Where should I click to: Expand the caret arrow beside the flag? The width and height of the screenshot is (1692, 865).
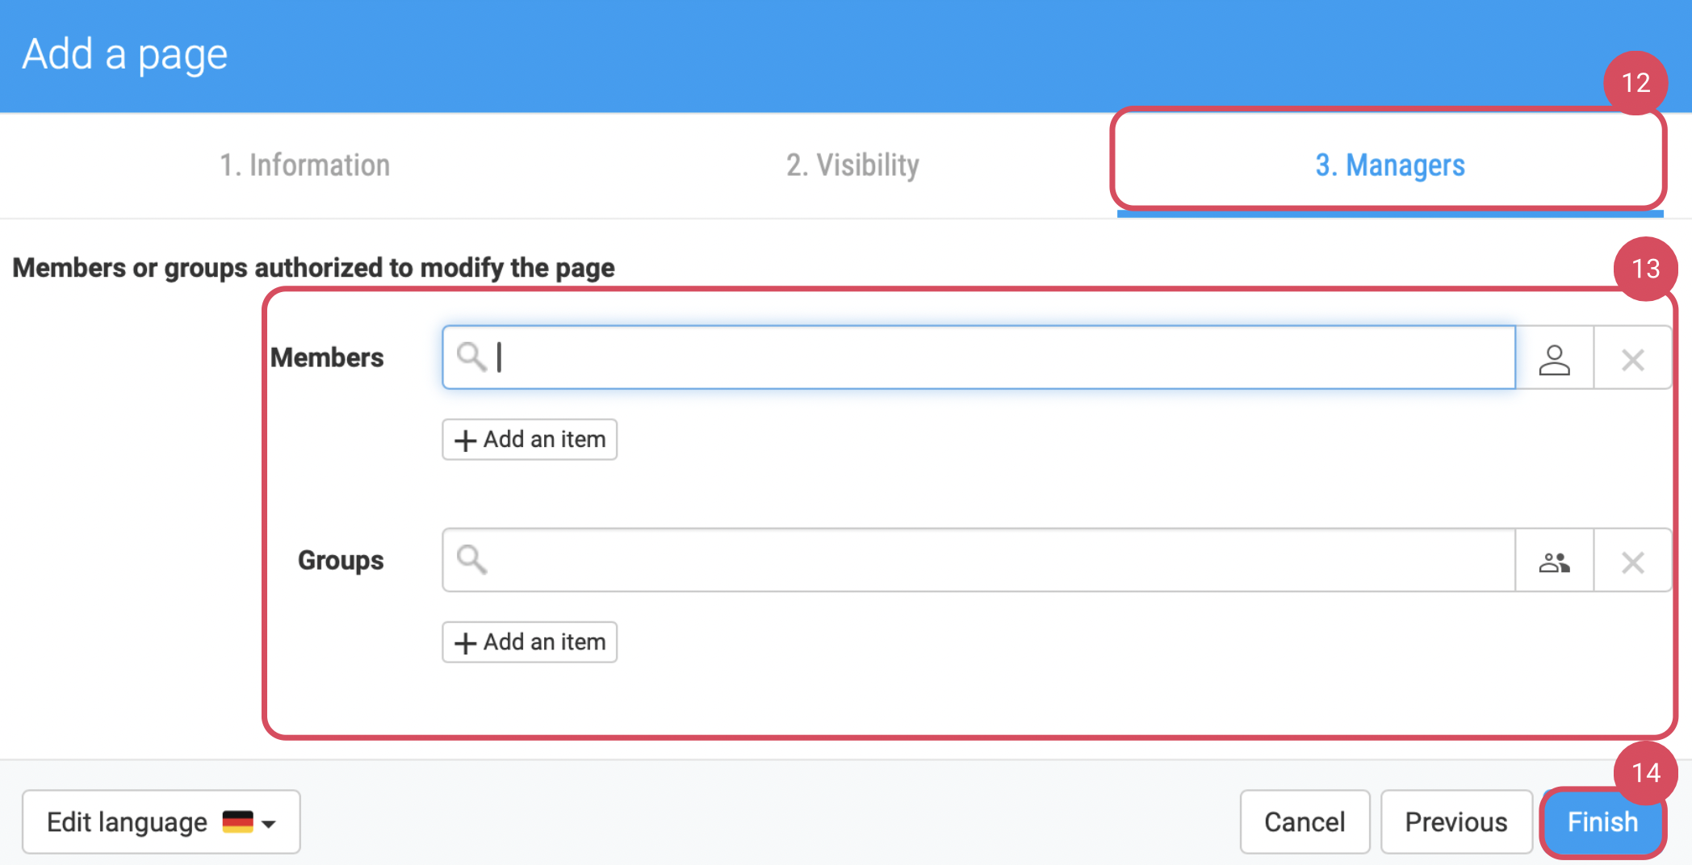[x=270, y=824]
